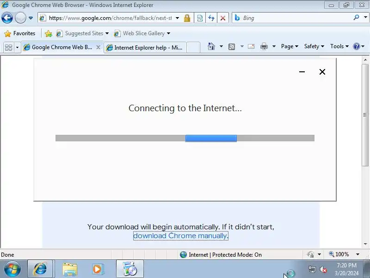
Task: Click the page scroll down arrow
Action: 365,244
